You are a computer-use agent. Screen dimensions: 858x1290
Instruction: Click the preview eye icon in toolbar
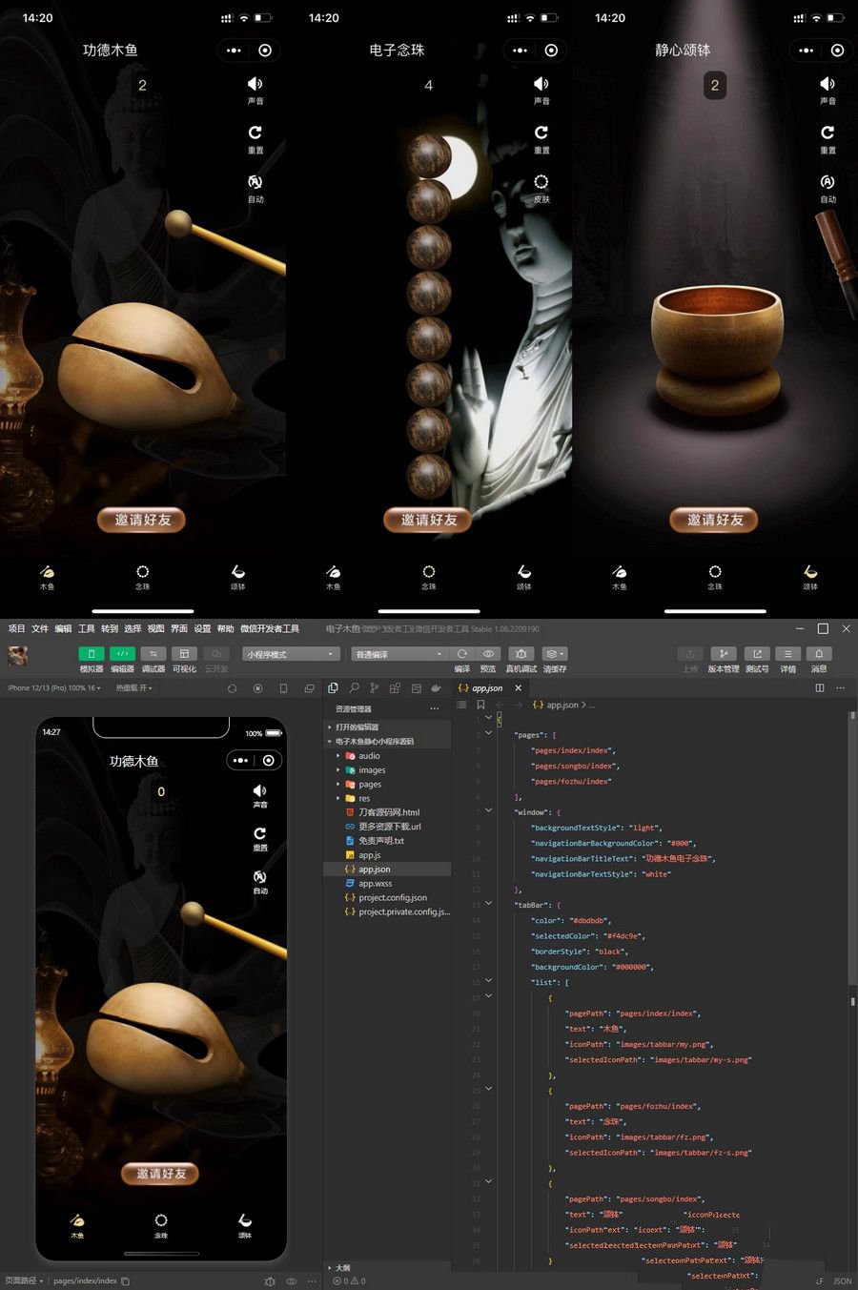click(x=488, y=654)
